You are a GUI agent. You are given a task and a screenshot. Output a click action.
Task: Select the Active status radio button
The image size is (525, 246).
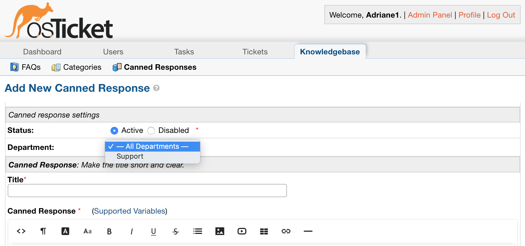pyautogui.click(x=114, y=131)
